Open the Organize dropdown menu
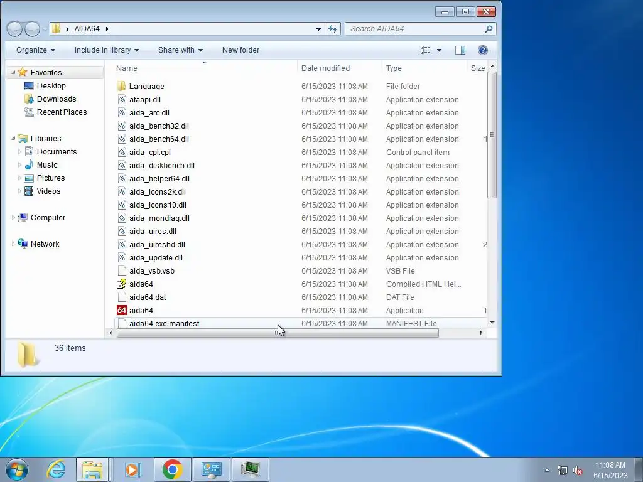The image size is (643, 482). coord(36,50)
